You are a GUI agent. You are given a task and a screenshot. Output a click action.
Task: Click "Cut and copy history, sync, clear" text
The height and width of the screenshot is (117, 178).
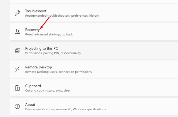(x=48, y=90)
